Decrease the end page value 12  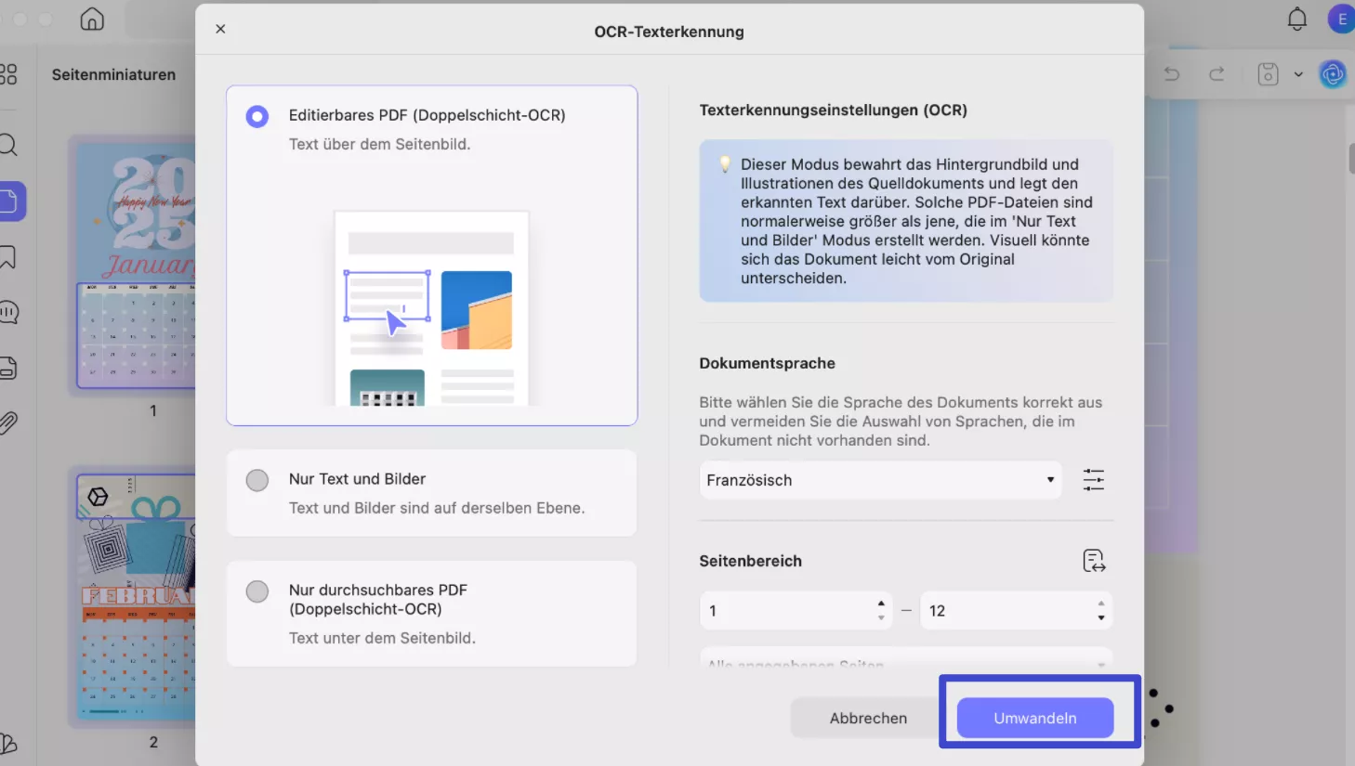tap(1101, 617)
